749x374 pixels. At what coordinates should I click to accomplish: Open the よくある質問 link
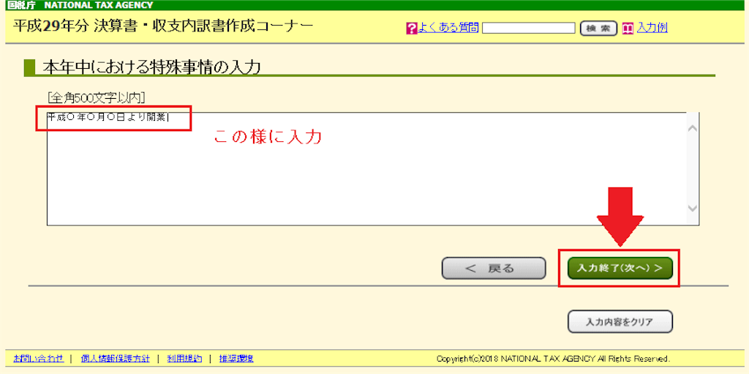(x=448, y=28)
